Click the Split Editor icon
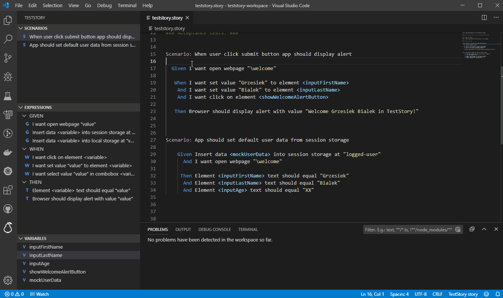This screenshot has width=503, height=298. tap(484, 17)
